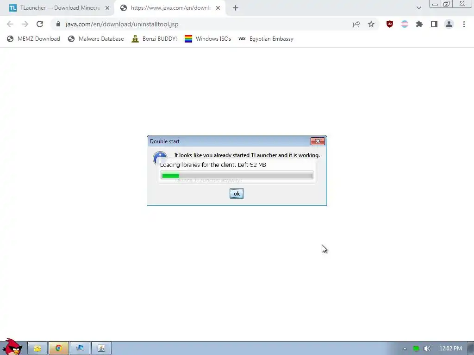474x355 pixels.
Task: Go back to previous page
Action: coord(10,24)
